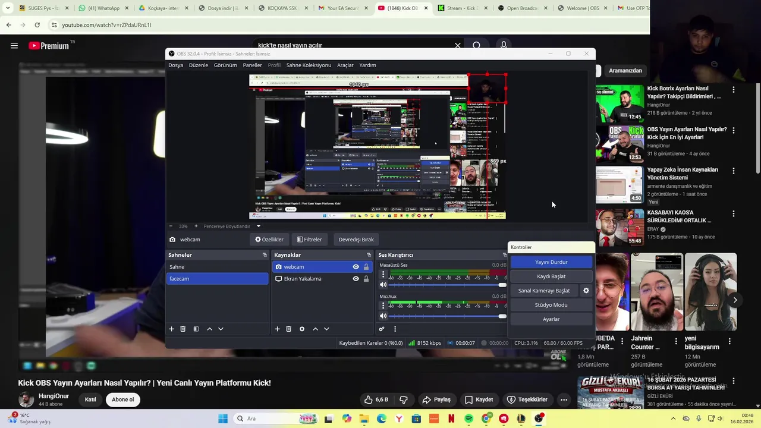Toggle Stüdyo Modu in controls
This screenshot has height=428, width=761.
point(551,305)
